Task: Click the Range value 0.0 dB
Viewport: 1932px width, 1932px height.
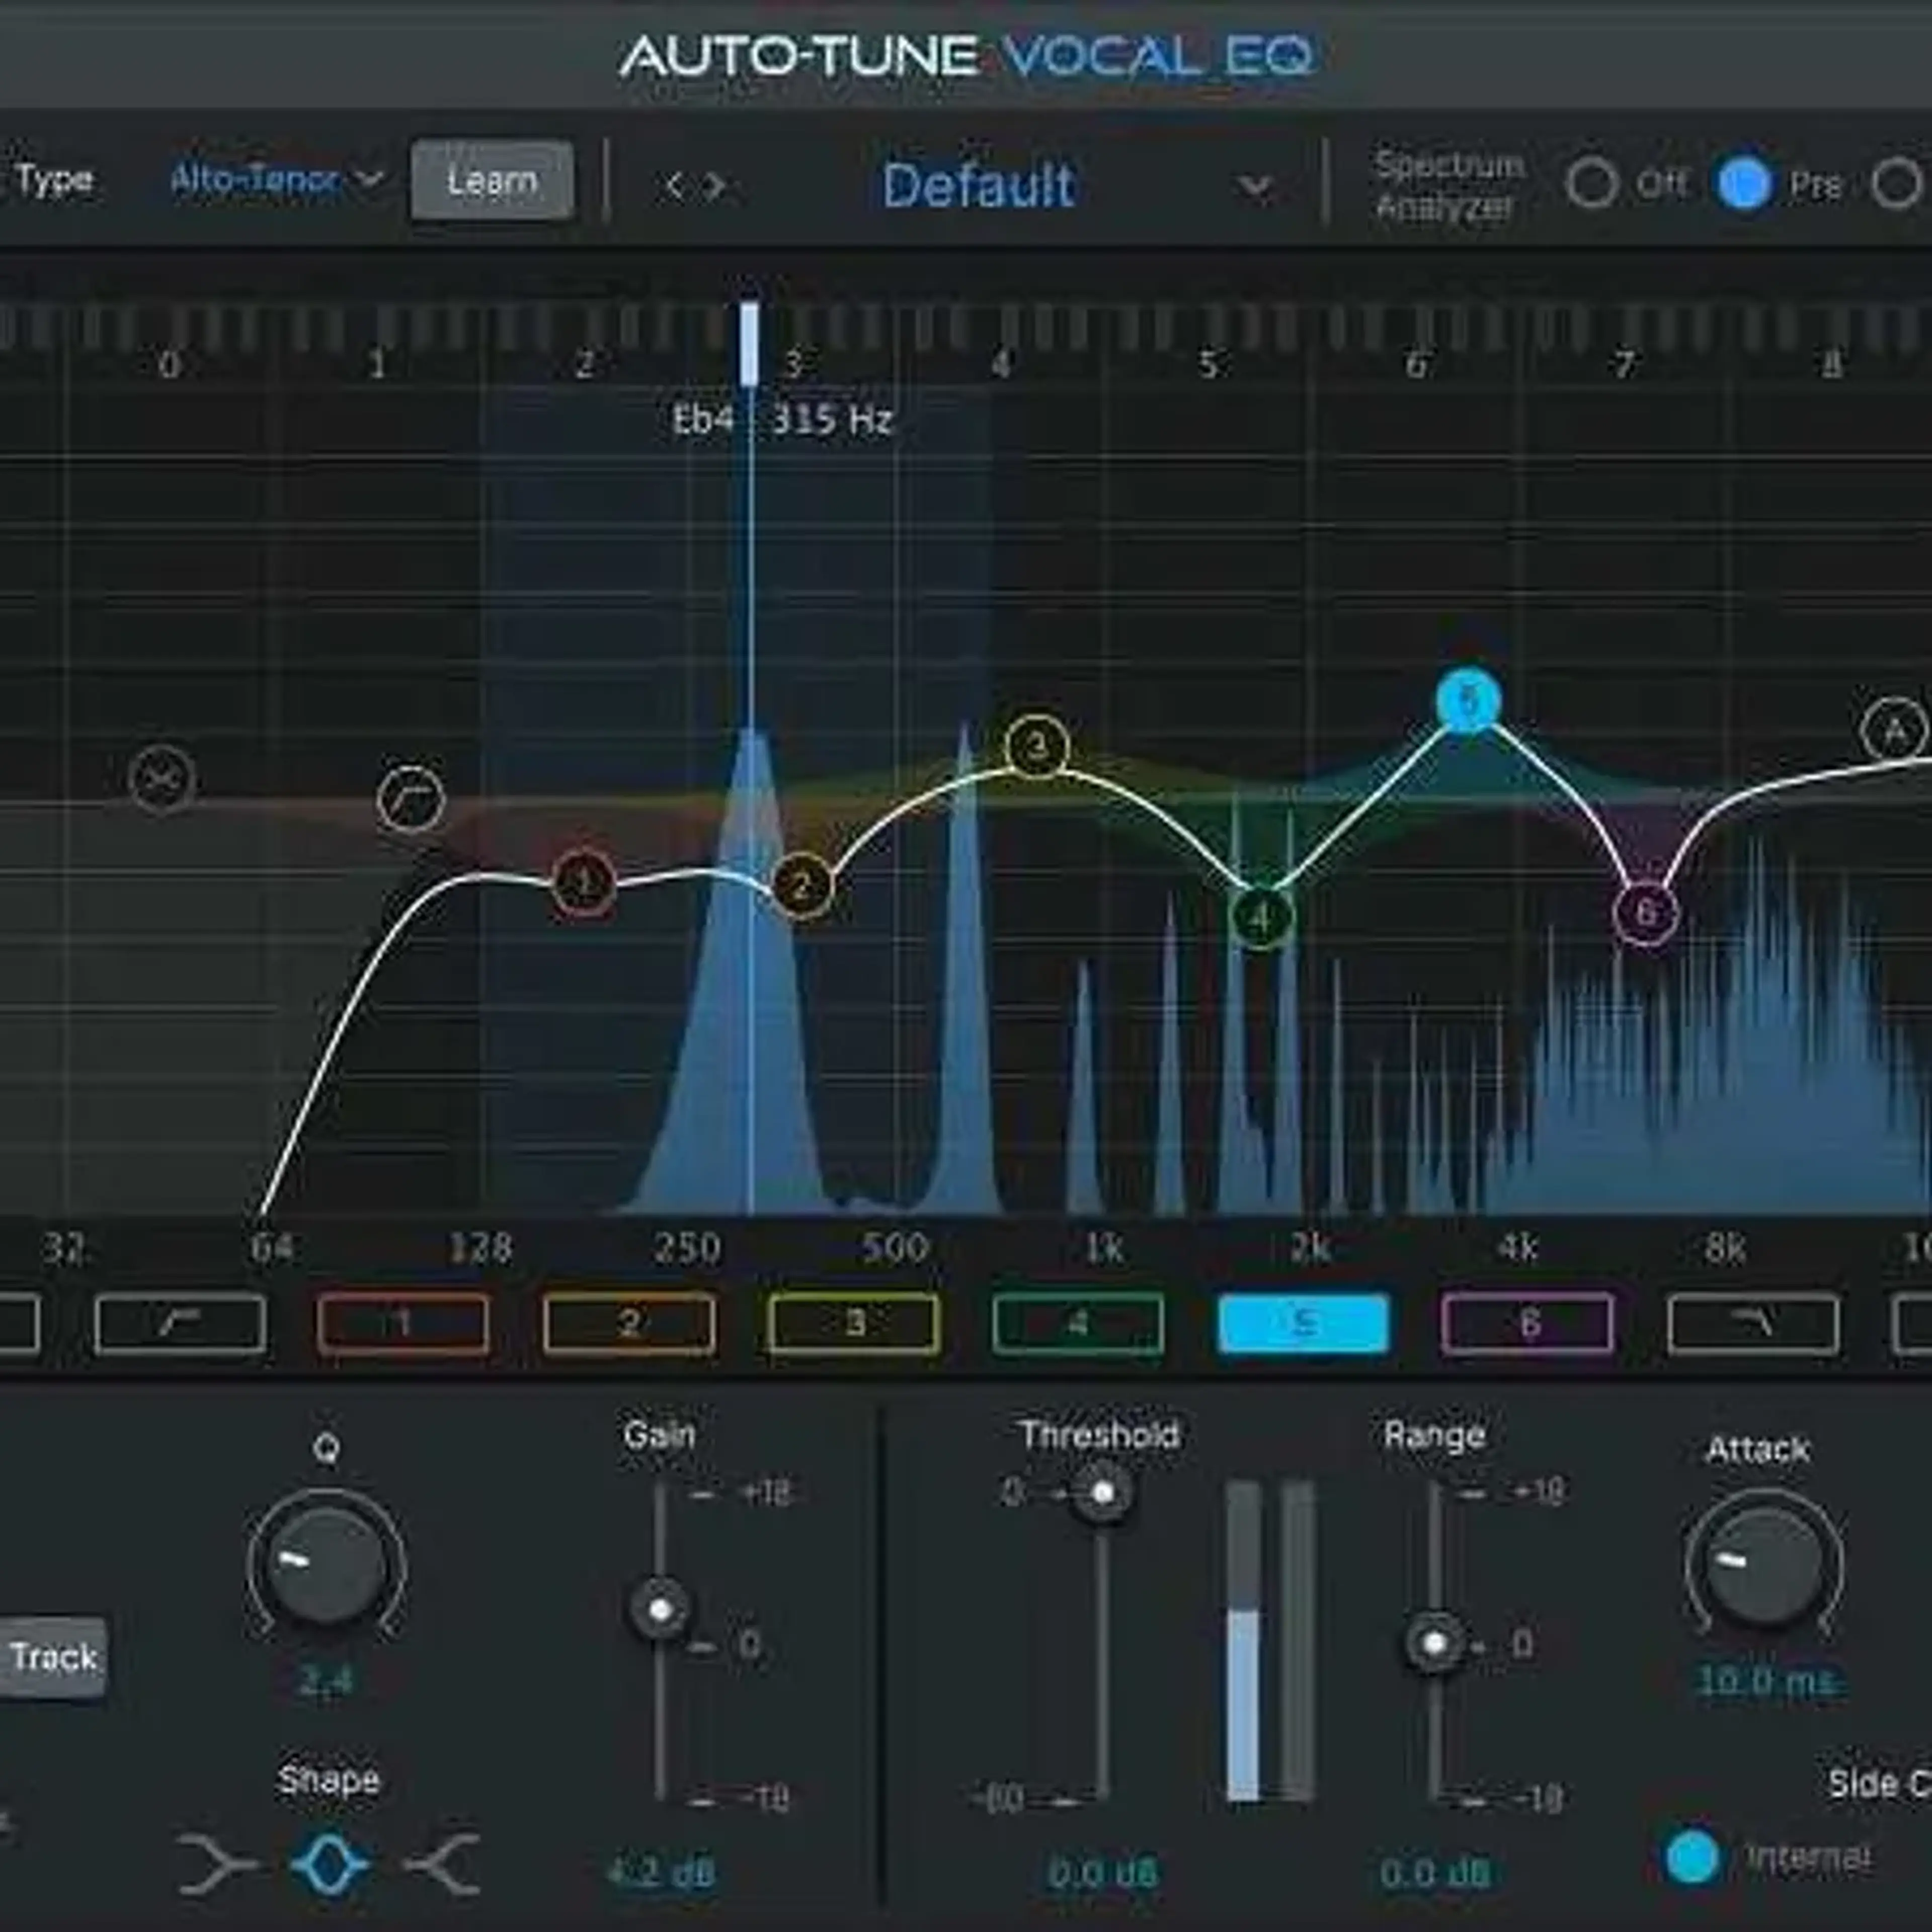Action: (x=1434, y=1872)
